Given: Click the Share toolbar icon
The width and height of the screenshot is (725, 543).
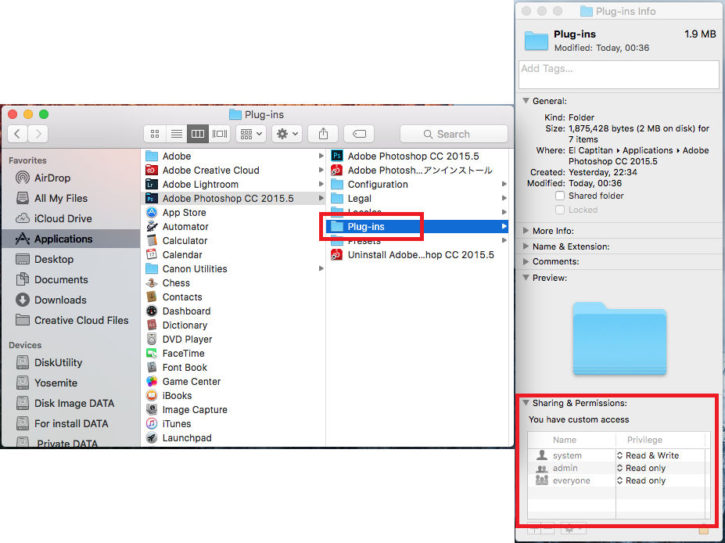Looking at the screenshot, I should tap(322, 134).
